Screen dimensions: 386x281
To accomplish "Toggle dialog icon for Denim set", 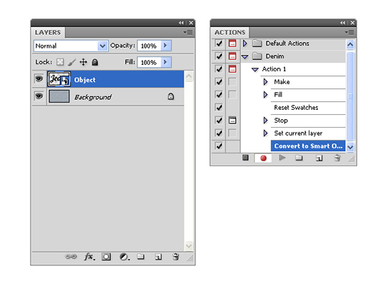I will [x=232, y=56].
